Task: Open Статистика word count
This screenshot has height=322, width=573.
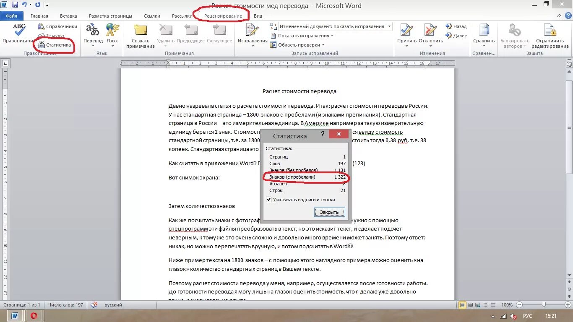Action: [x=55, y=45]
